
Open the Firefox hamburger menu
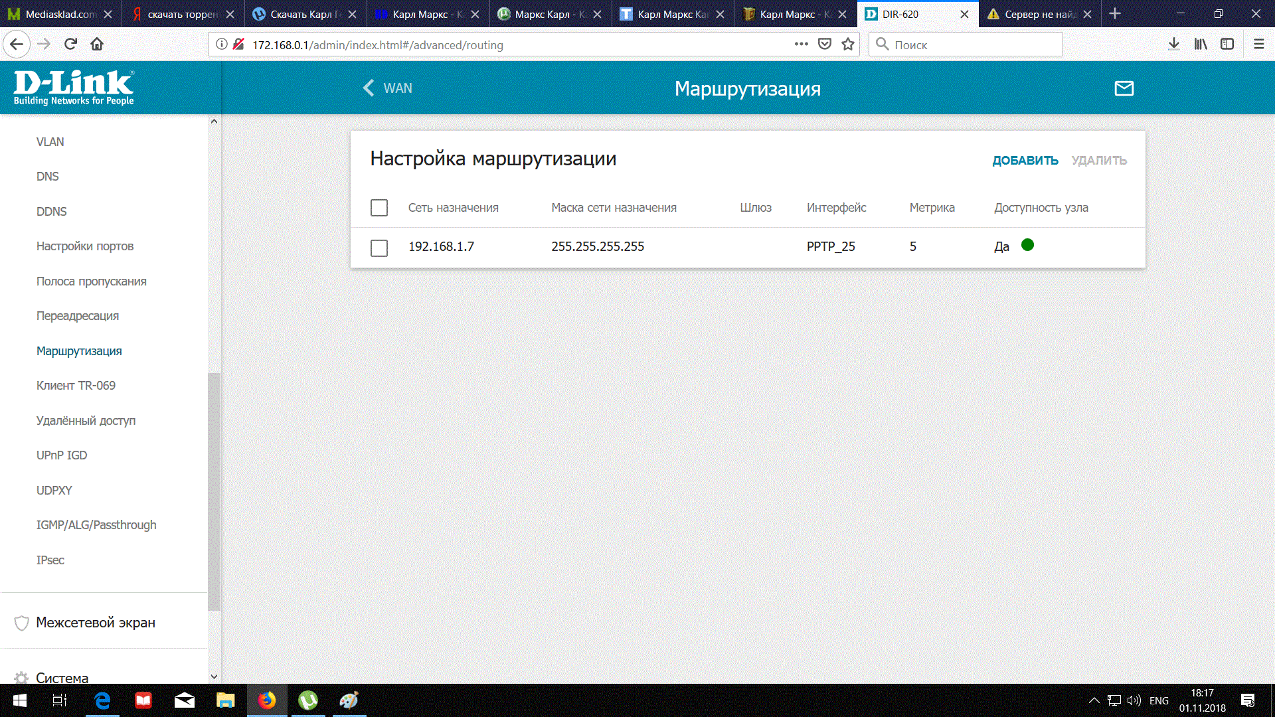pyautogui.click(x=1258, y=44)
